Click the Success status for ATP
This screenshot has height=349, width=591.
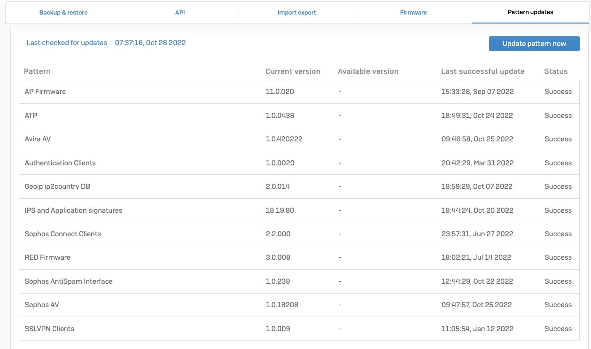(558, 116)
